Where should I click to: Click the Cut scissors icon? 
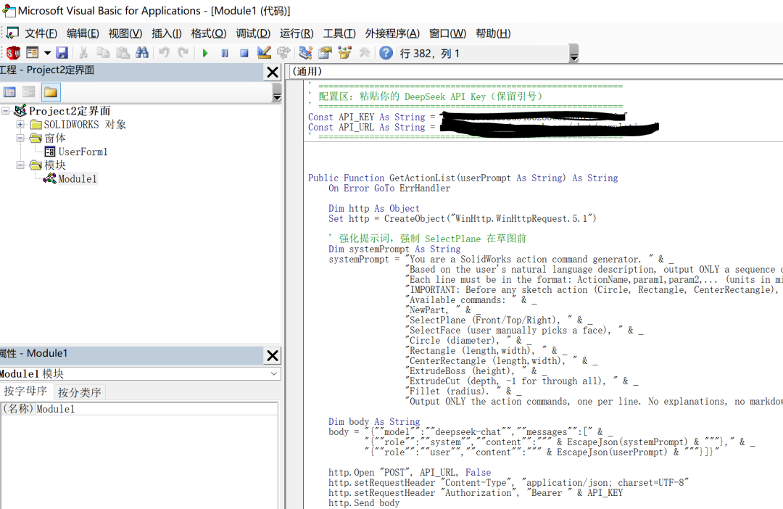[x=83, y=52]
